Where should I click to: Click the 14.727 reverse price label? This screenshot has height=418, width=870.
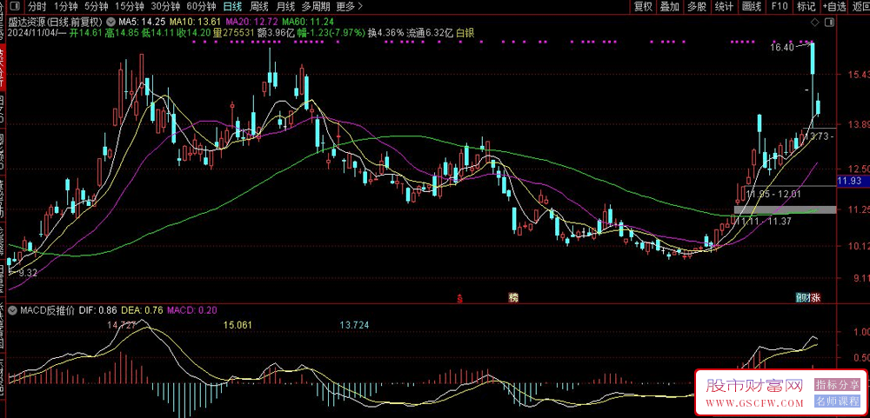[x=122, y=325]
